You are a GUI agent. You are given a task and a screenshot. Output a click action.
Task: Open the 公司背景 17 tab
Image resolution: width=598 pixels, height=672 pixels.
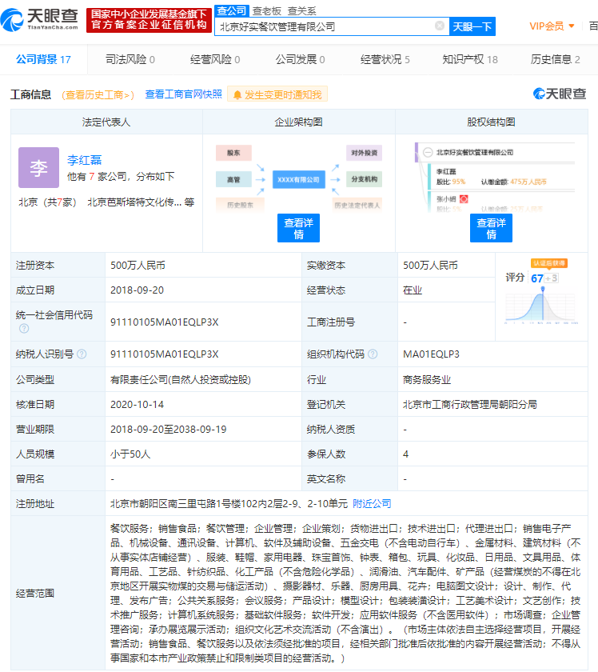click(44, 59)
